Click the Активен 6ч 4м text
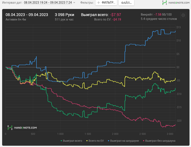The height and width of the screenshot is (147, 191). (16, 19)
